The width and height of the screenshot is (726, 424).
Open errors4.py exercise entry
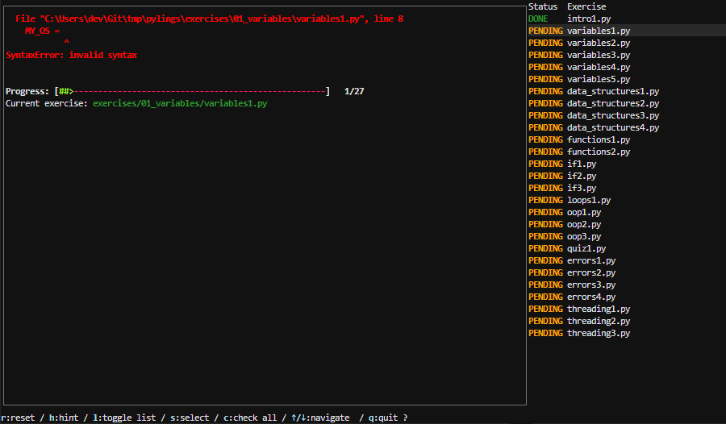point(591,297)
